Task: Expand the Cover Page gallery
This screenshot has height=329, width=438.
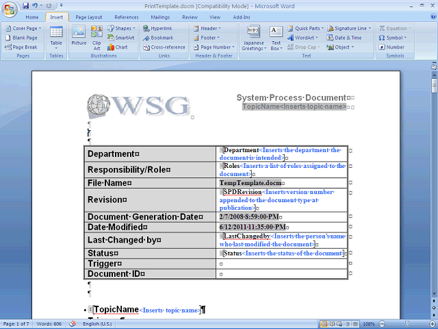Action: (24, 28)
